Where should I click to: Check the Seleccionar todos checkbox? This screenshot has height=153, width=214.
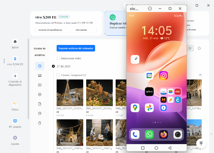click(58, 58)
